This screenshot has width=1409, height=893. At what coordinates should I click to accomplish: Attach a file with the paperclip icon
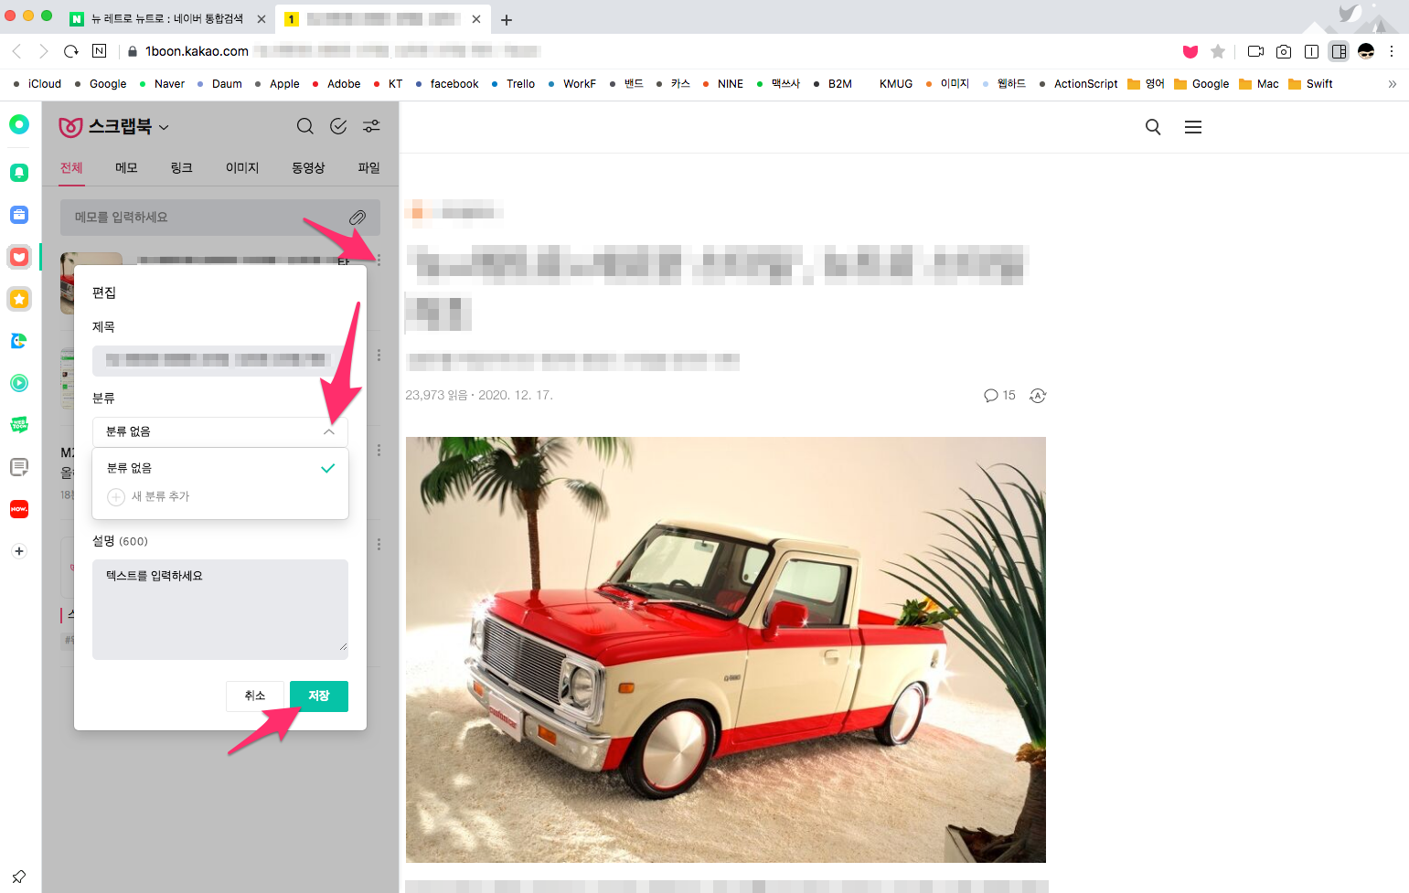click(x=358, y=218)
